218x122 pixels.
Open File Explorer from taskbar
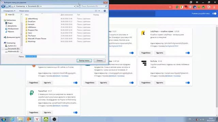pyautogui.click(x=20, y=119)
